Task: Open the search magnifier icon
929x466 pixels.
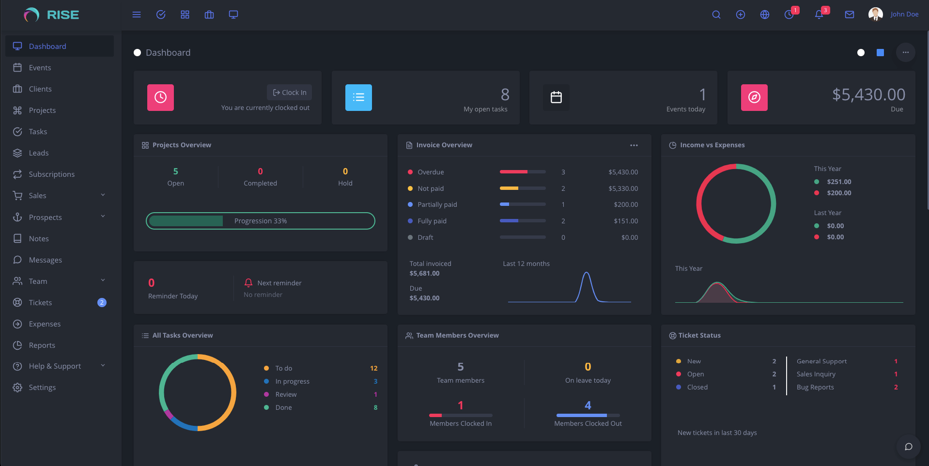Action: tap(716, 15)
